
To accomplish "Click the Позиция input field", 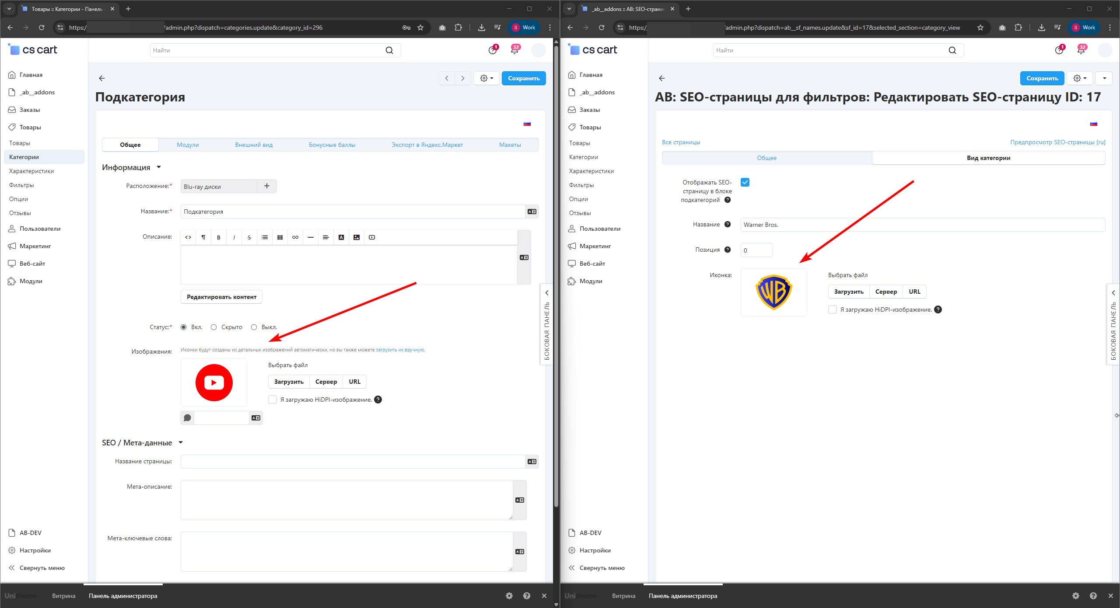I will (x=756, y=250).
